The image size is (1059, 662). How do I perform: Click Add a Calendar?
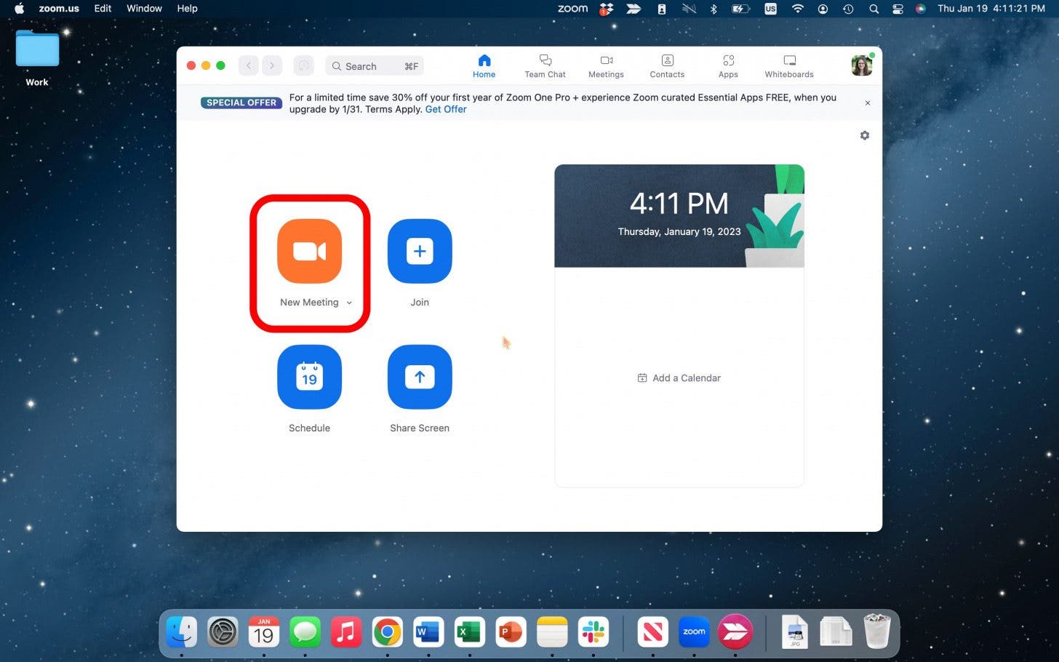(679, 378)
